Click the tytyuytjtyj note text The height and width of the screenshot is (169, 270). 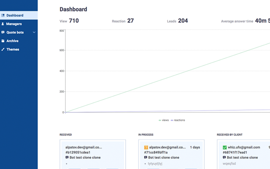point(155,164)
